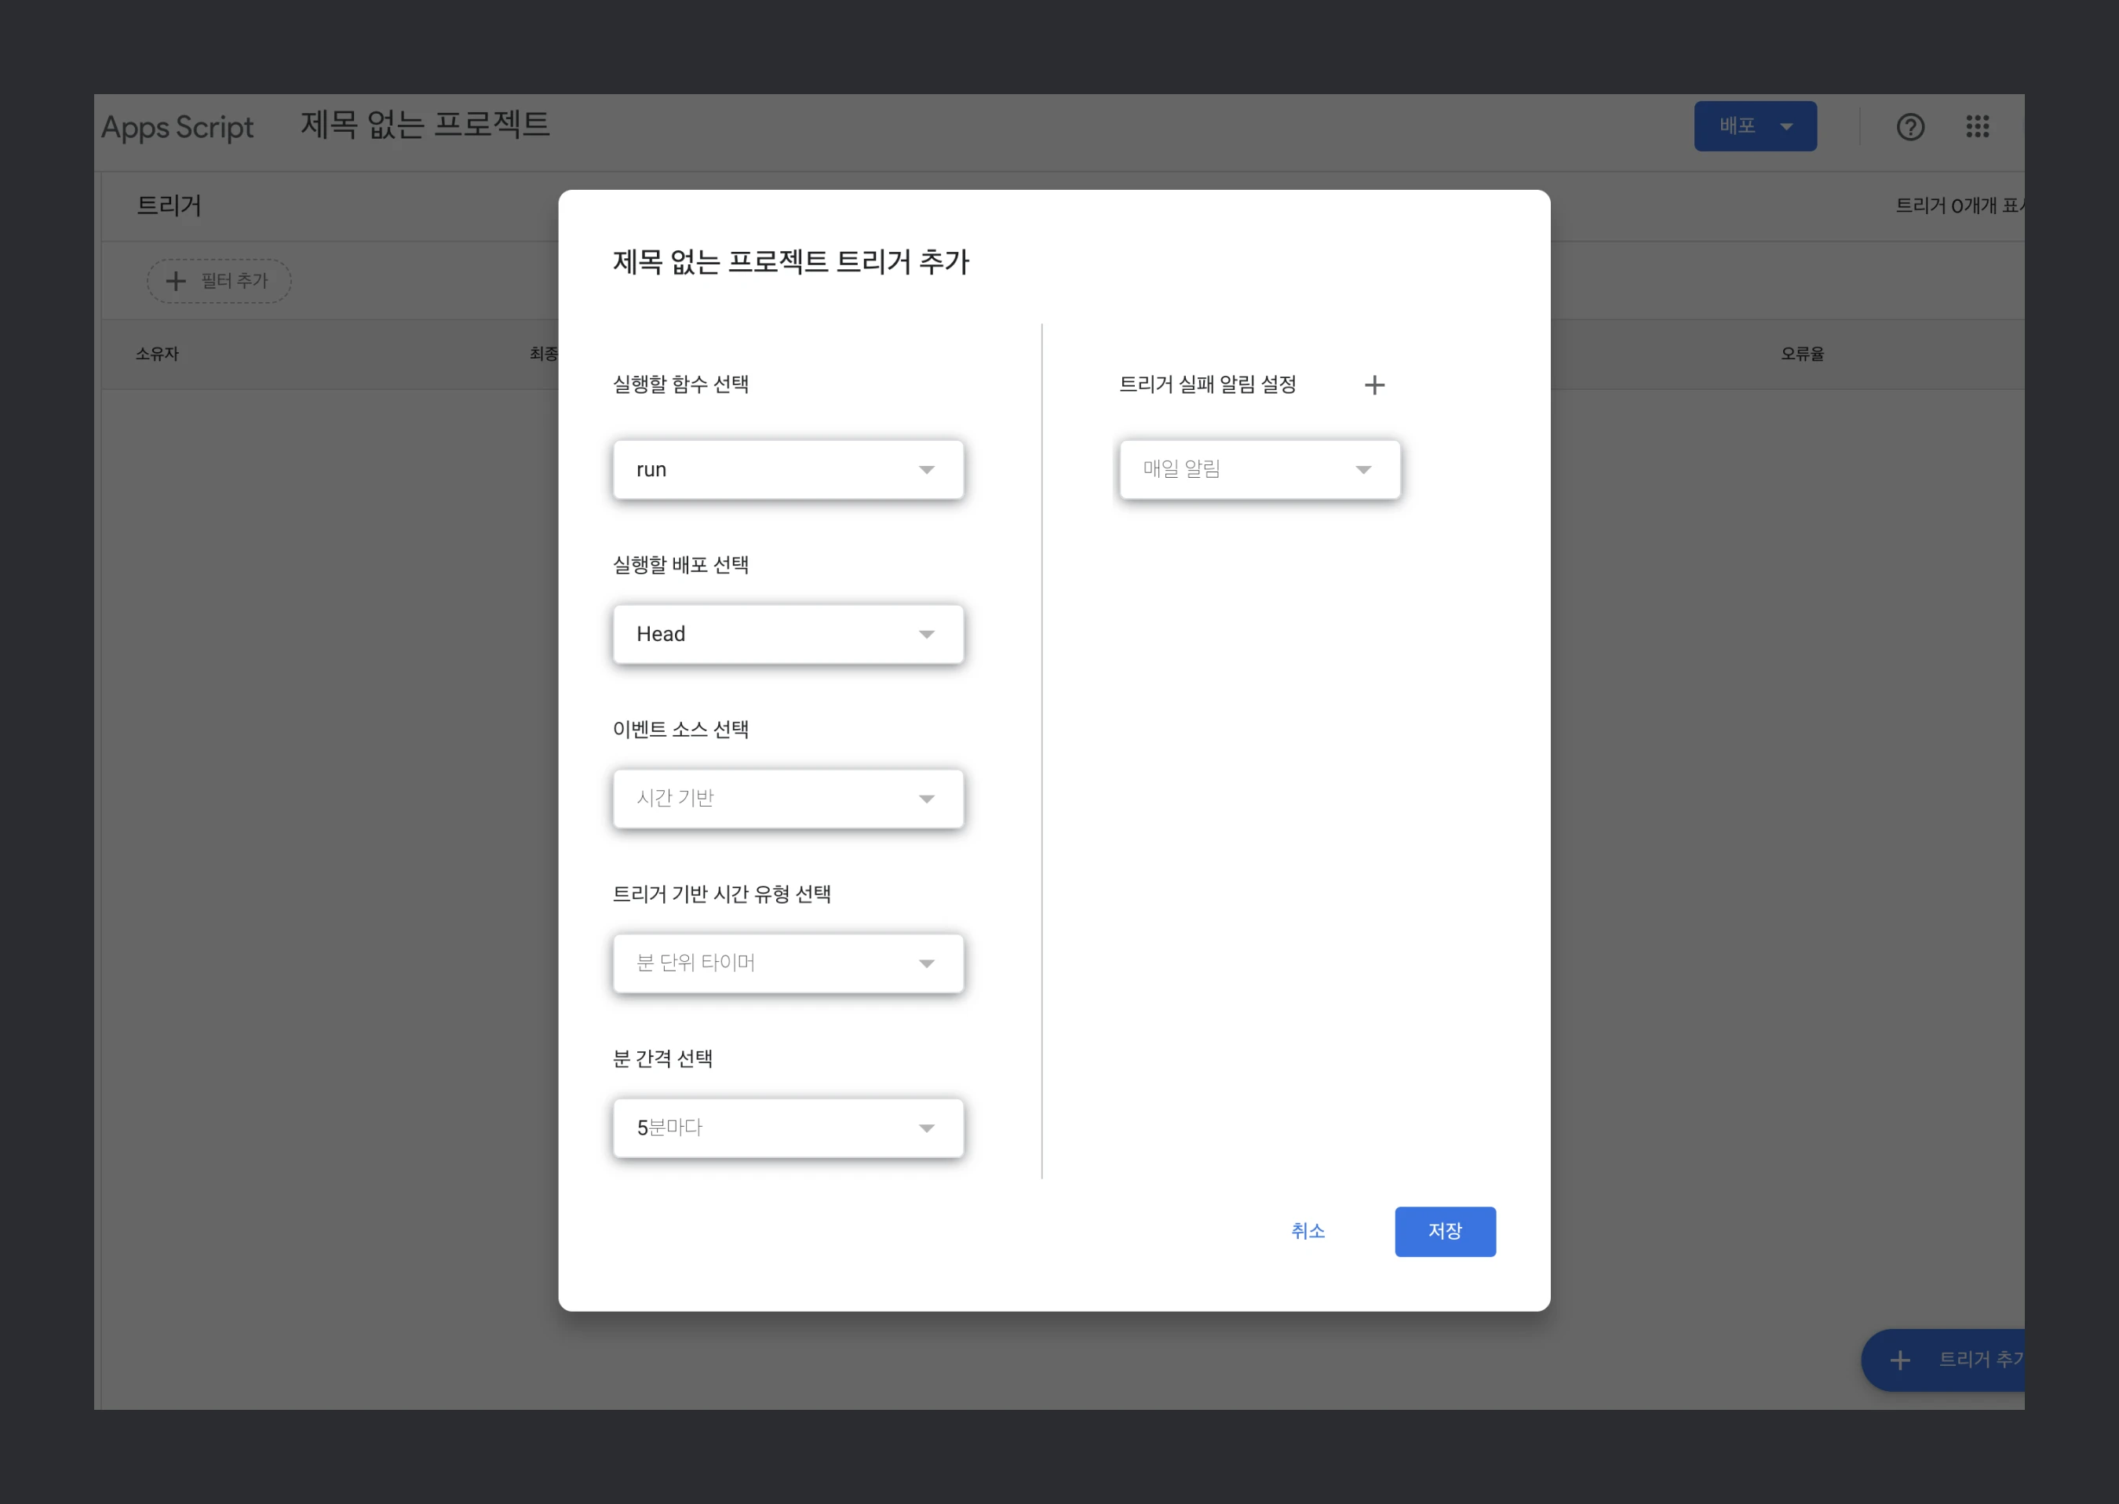Click the 소유자 column header

click(x=158, y=354)
